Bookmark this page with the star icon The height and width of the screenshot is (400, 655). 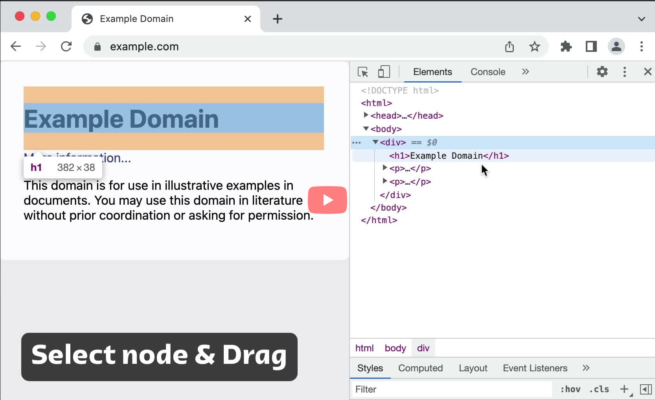coord(535,46)
